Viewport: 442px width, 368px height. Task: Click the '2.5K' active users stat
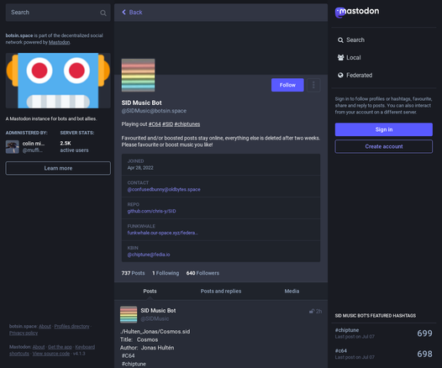point(66,144)
